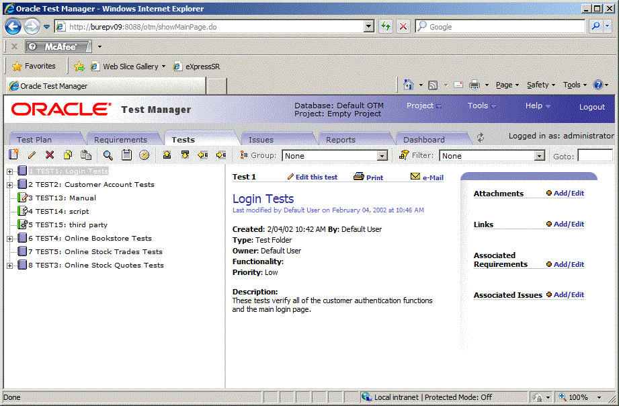Open the zoom level 100% dropdown
Image resolution: width=619 pixels, height=406 pixels.
[600, 397]
